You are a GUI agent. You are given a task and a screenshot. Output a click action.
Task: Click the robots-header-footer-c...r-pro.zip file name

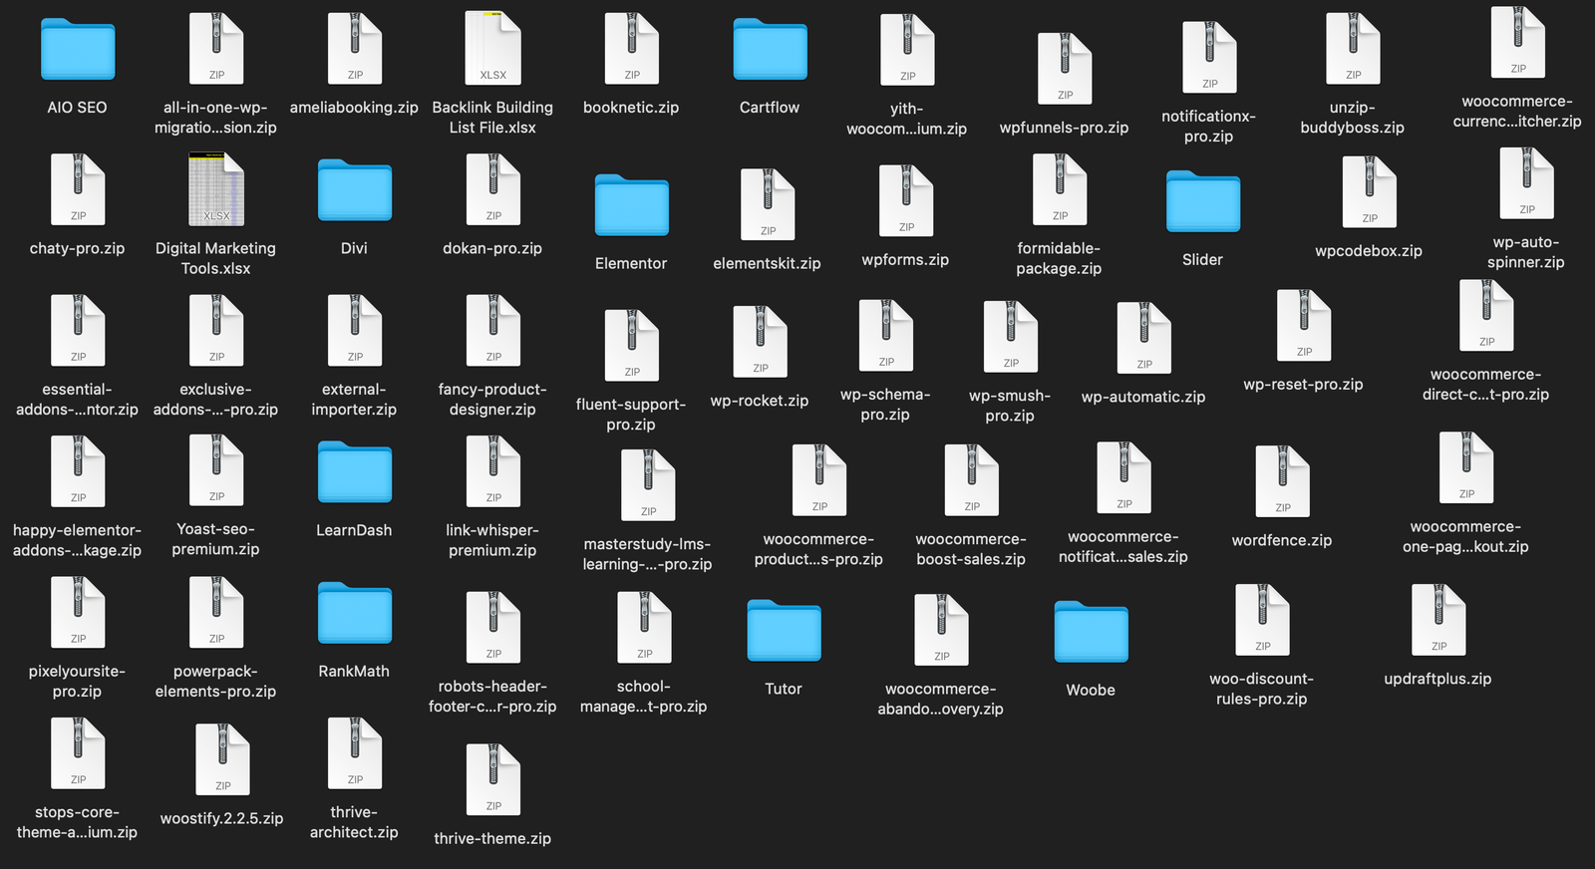492,696
